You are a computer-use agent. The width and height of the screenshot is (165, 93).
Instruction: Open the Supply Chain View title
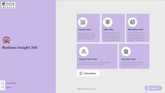click(x=88, y=59)
